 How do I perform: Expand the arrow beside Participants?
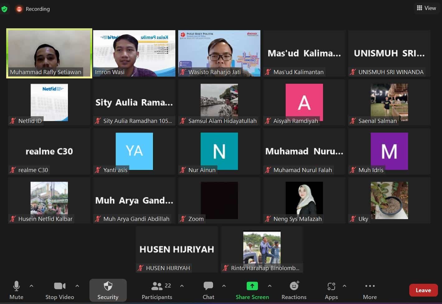[x=182, y=286]
